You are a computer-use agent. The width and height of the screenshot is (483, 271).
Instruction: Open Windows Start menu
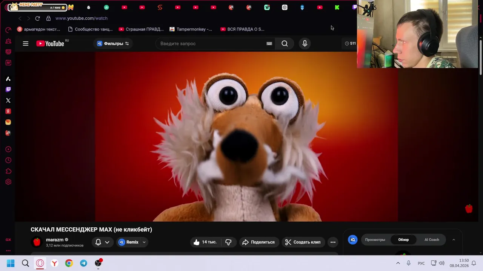[11, 263]
